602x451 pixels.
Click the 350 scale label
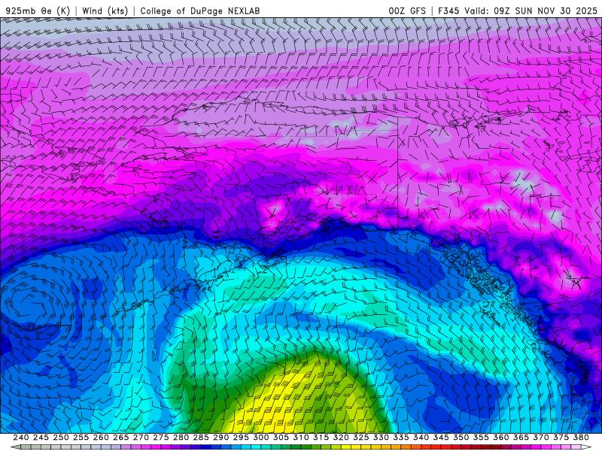(x=461, y=437)
